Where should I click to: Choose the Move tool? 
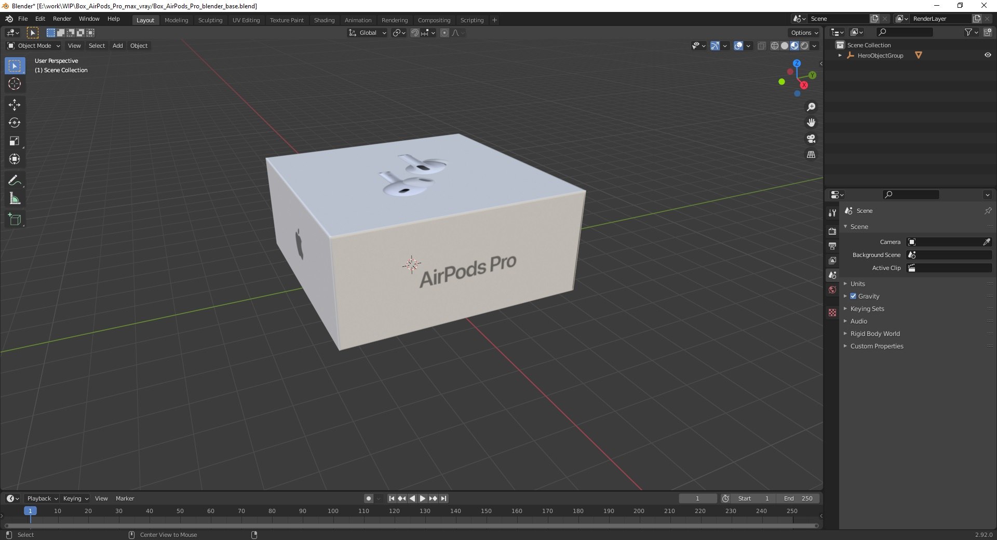click(x=15, y=105)
